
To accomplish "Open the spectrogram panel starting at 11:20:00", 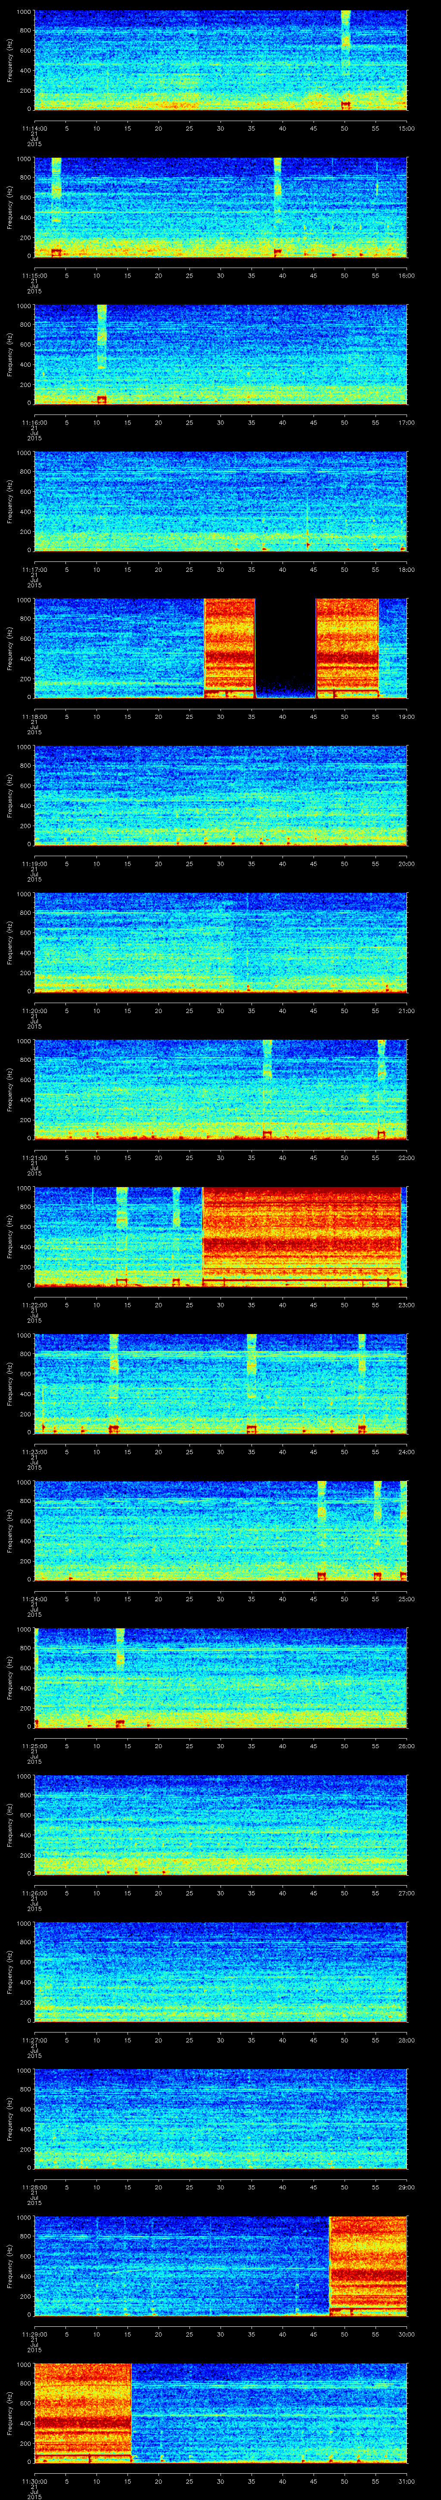I will tap(220, 942).
